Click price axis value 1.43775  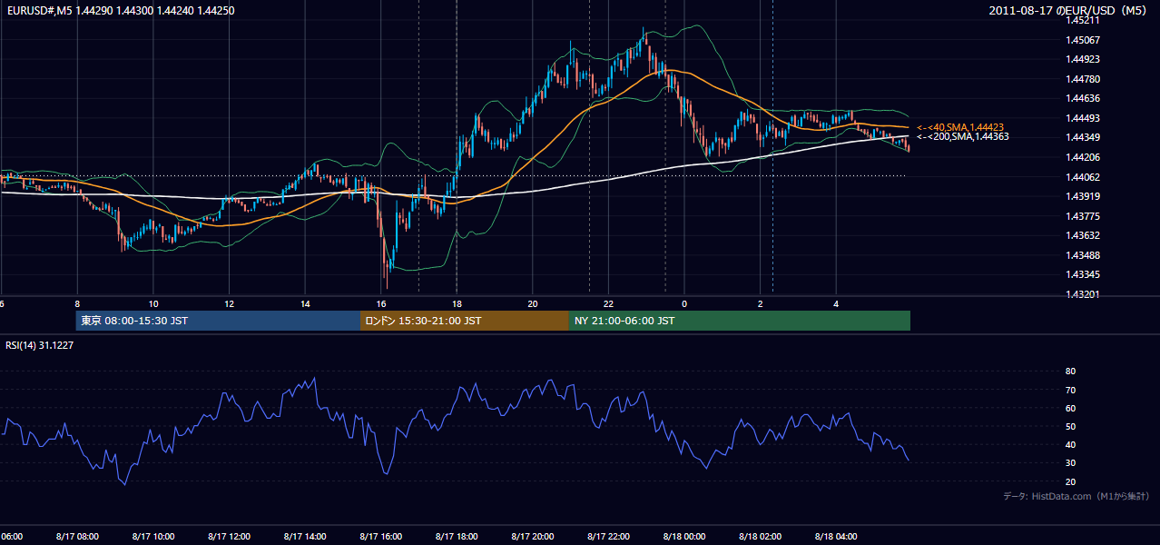pyautogui.click(x=1085, y=216)
